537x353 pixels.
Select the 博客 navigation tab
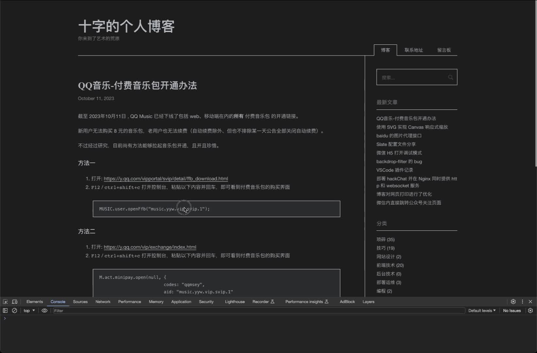point(385,50)
